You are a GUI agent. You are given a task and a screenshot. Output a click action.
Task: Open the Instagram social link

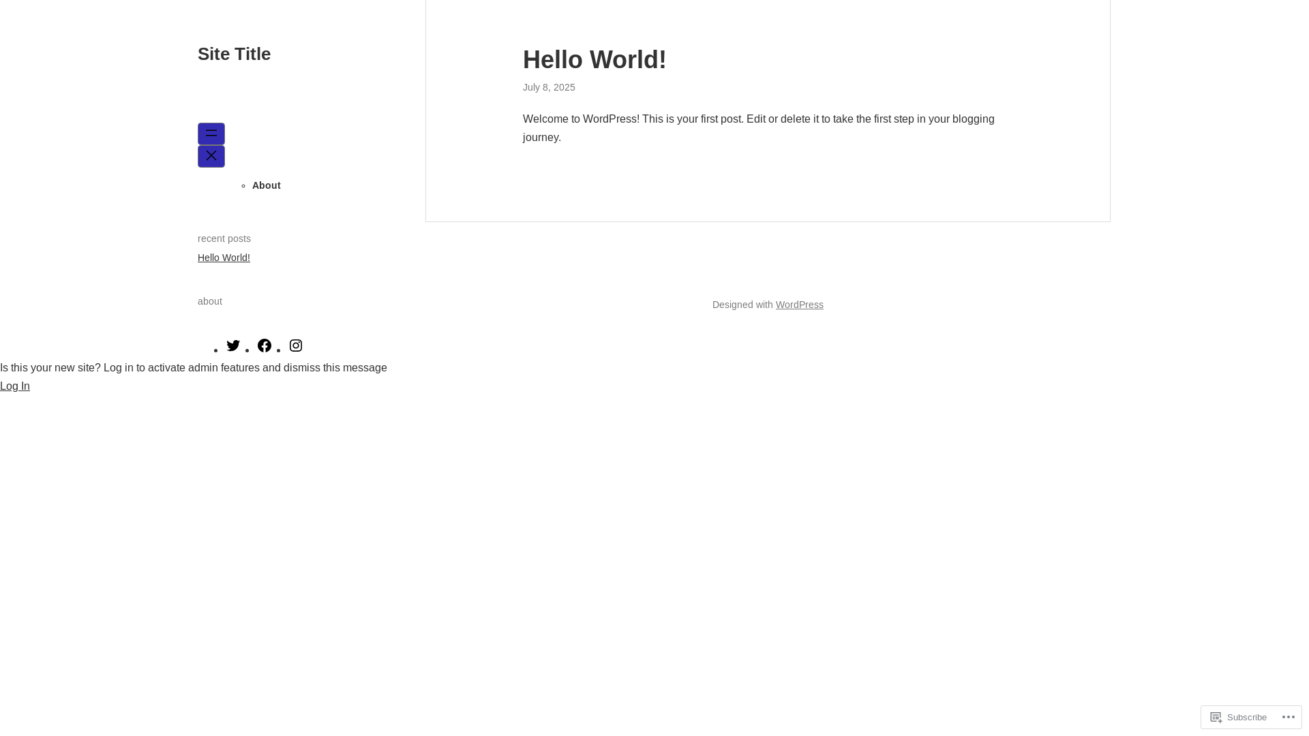pos(296,346)
